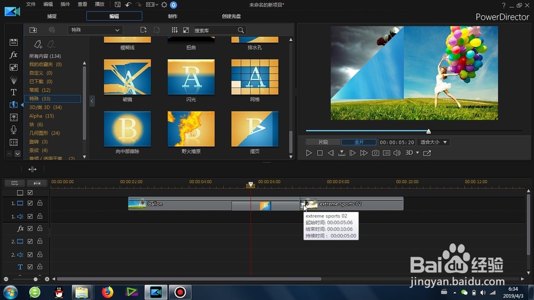Image resolution: width=534 pixels, height=300 pixels.
Task: Switch to the 制作 tab
Action: click(172, 16)
